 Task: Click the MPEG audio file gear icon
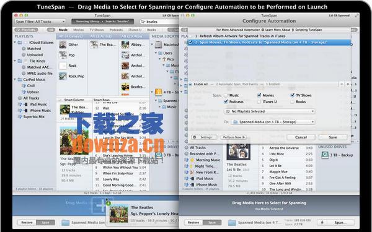pos(24,74)
